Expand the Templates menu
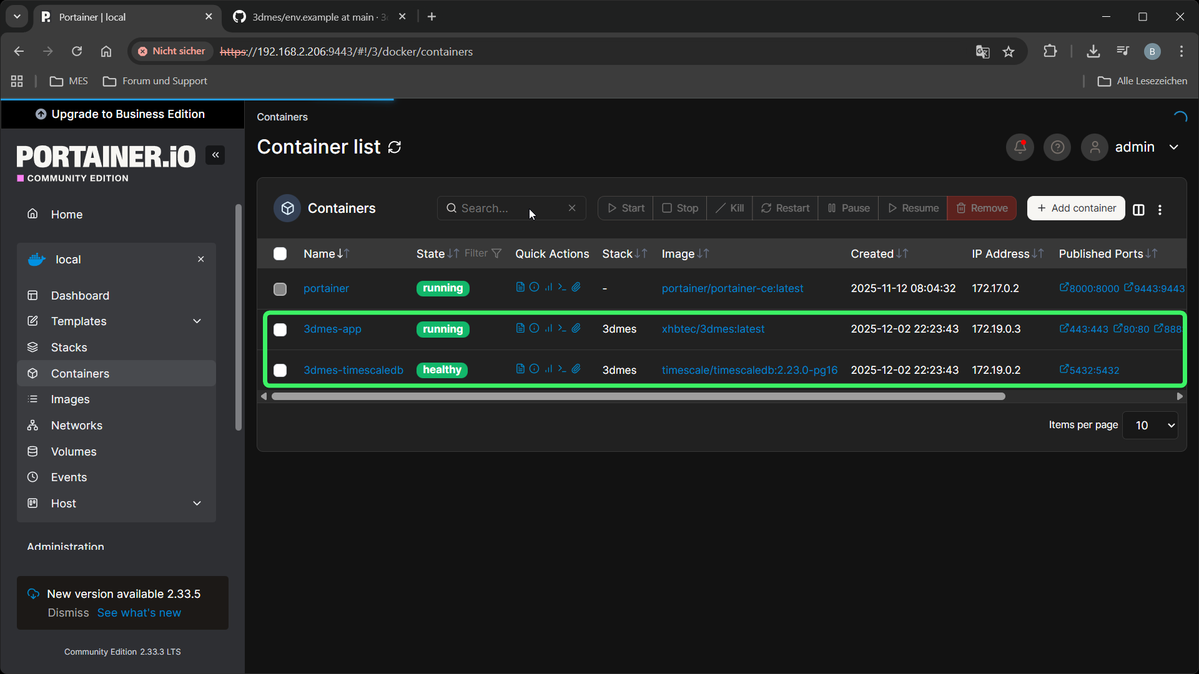This screenshot has width=1199, height=674. [197, 321]
